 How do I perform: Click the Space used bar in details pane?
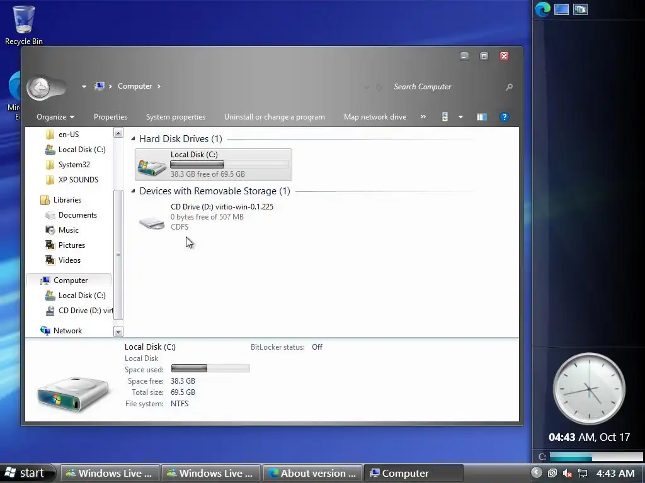[210, 369]
